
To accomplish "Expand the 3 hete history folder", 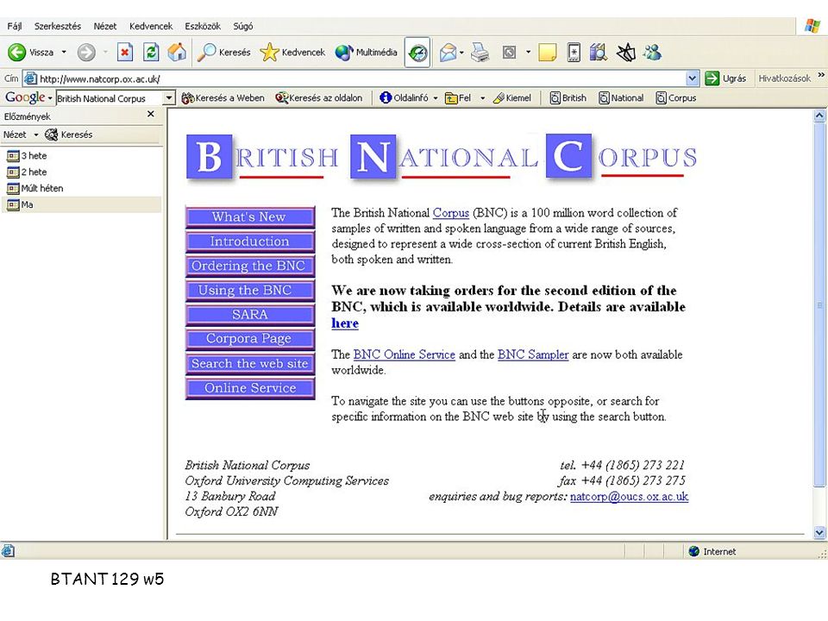I will point(27,156).
